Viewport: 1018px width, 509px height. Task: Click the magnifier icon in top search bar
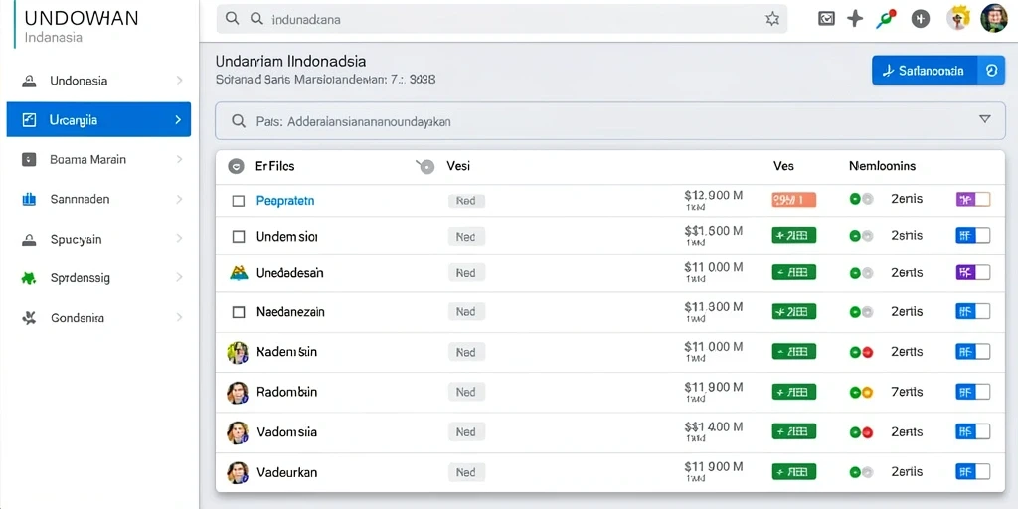pos(232,19)
